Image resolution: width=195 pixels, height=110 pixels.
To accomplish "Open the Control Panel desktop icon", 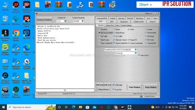I will coord(5,64).
